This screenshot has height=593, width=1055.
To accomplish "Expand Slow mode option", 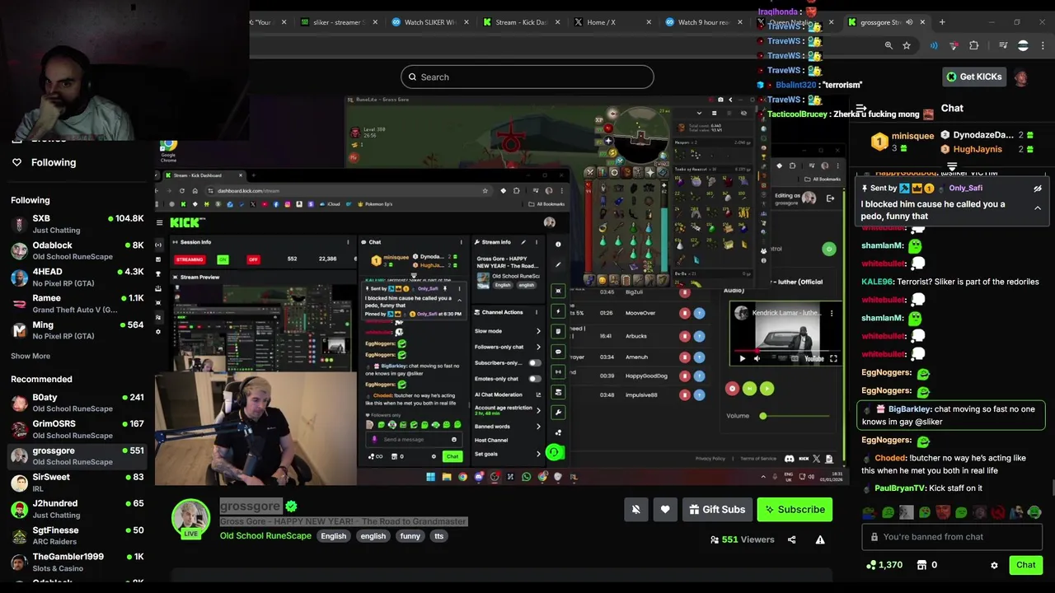I will [x=538, y=331].
